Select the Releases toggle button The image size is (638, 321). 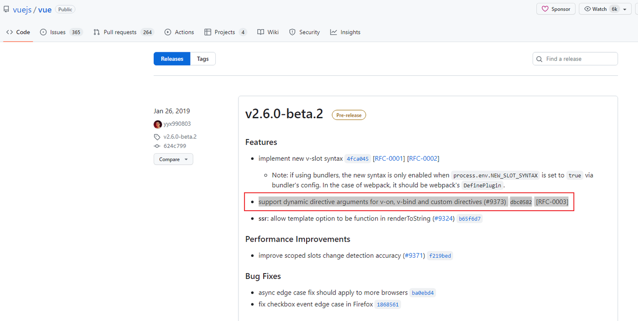(x=172, y=59)
